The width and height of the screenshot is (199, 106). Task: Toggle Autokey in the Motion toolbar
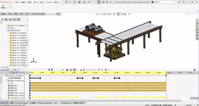(x=74, y=70)
